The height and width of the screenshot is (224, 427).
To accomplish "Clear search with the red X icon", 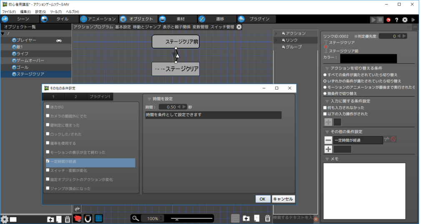I will click(316, 219).
